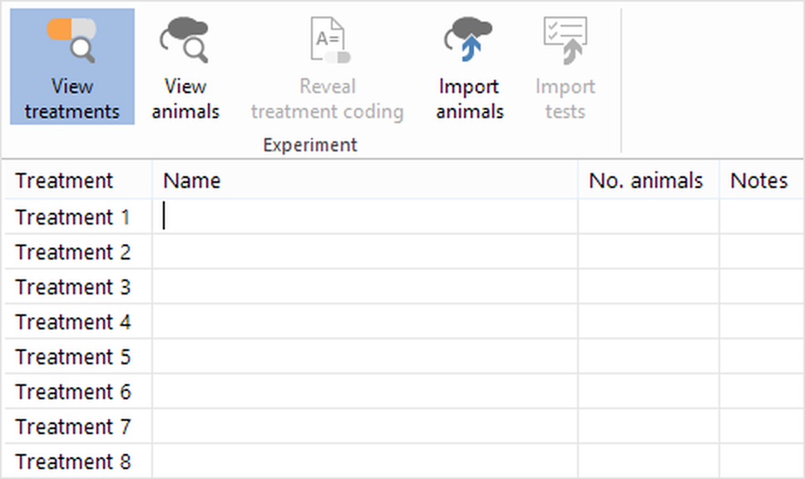
Task: Focus the Name field for Treatment 1
Action: click(x=365, y=217)
